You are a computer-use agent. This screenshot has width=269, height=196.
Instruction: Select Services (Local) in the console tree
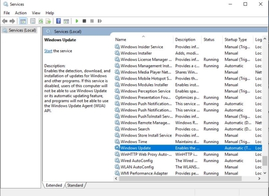19,30
